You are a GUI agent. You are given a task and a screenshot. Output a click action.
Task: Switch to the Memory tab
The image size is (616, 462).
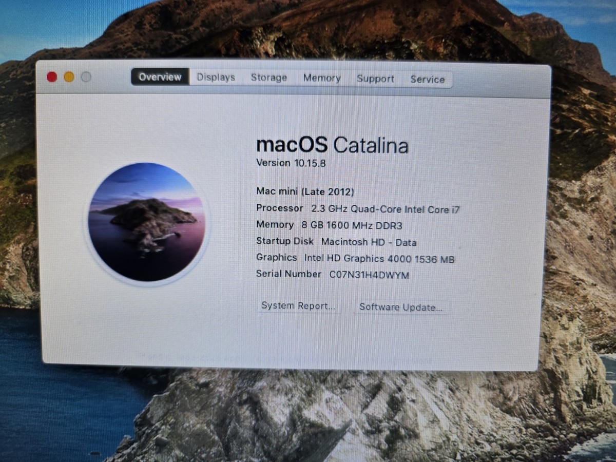pos(322,79)
